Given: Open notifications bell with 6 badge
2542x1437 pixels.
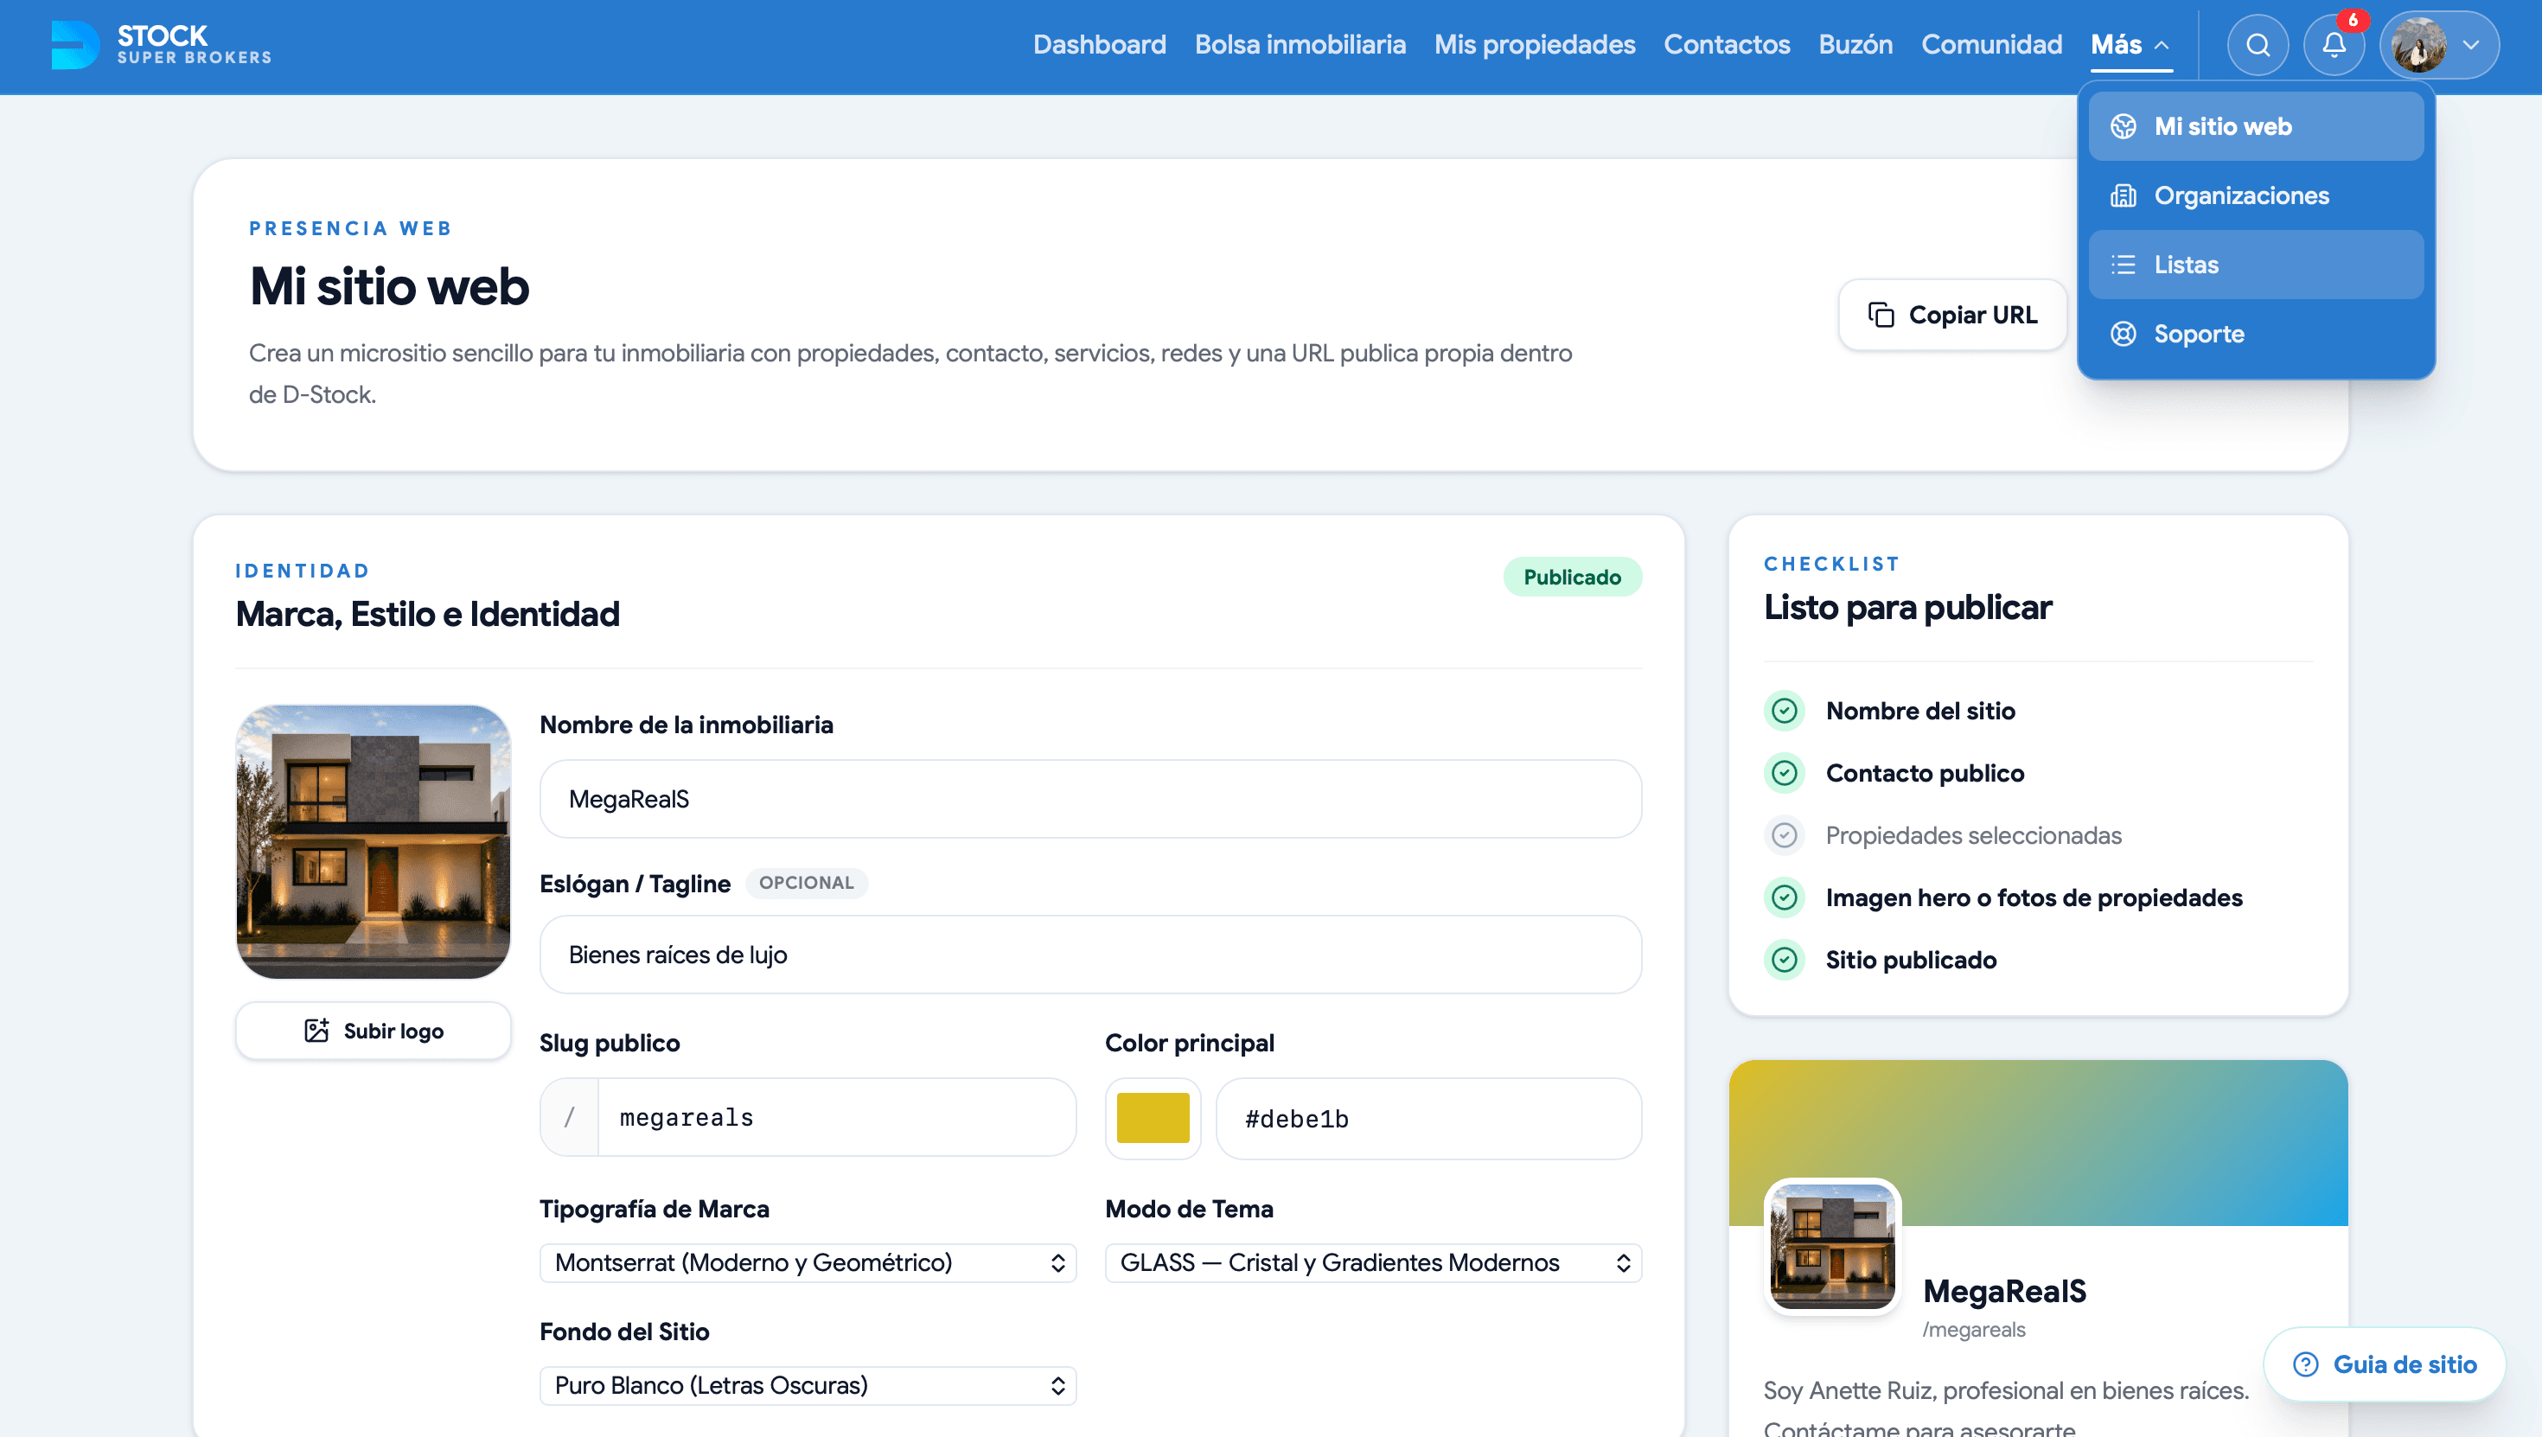Looking at the screenshot, I should 2334,46.
